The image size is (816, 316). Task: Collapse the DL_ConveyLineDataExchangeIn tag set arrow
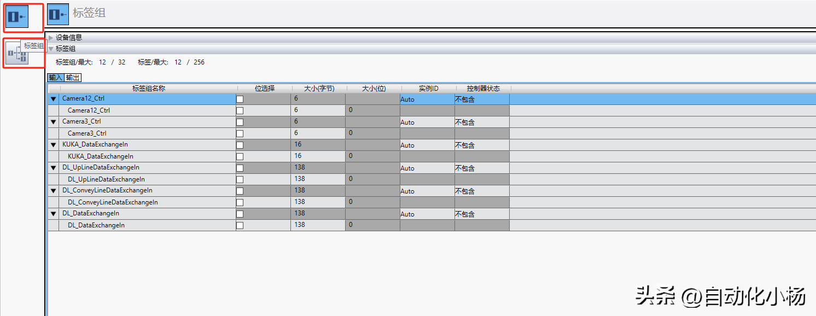tap(54, 191)
